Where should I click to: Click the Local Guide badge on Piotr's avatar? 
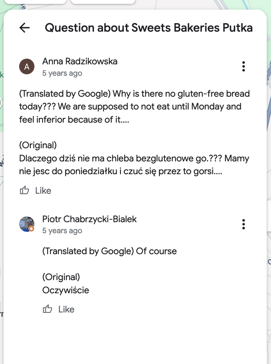tap(32, 229)
